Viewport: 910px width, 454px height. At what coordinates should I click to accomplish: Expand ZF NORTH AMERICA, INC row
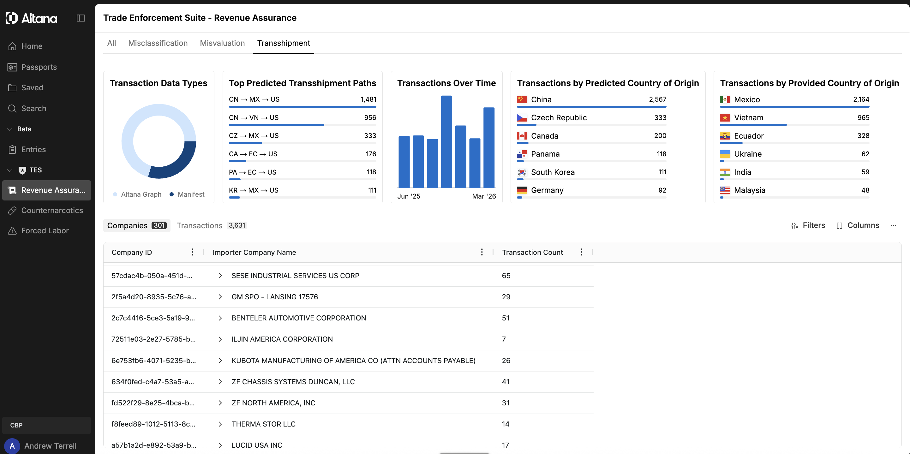tap(220, 403)
